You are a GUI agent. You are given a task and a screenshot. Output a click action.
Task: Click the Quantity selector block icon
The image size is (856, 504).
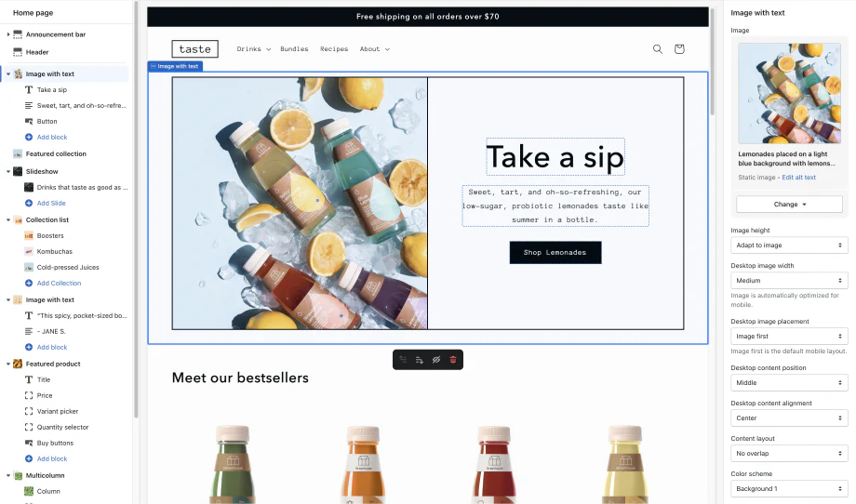pyautogui.click(x=29, y=427)
